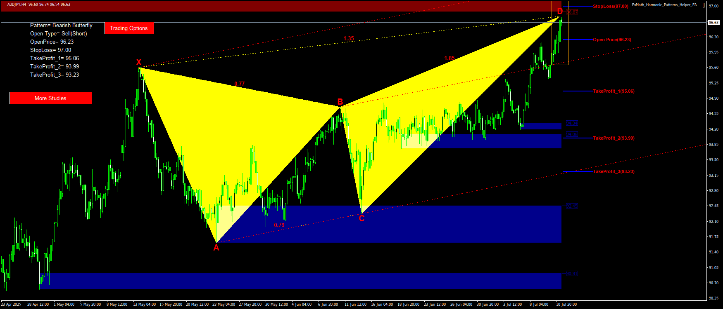
Task: Click the TakeProfit_1(95.06) level label
Action: [614, 91]
